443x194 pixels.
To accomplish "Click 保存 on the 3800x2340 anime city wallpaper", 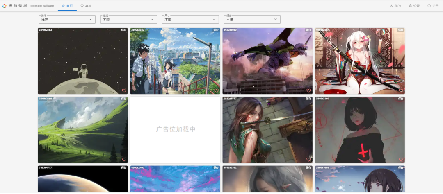I will [216, 29].
